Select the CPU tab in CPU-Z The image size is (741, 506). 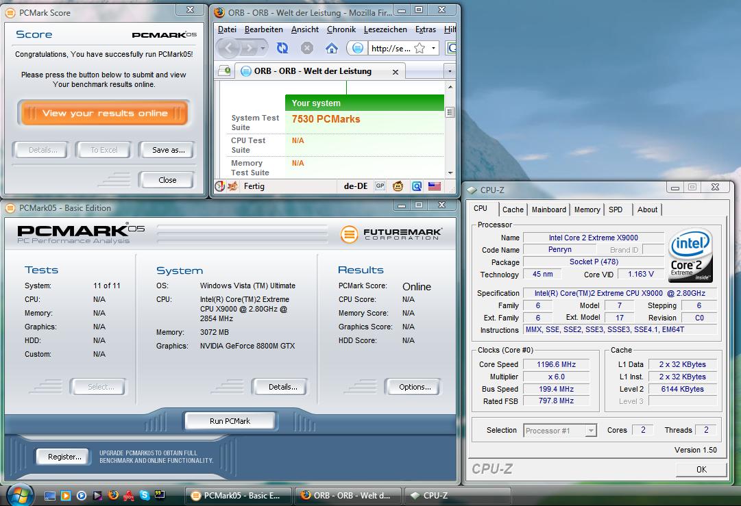coord(481,209)
